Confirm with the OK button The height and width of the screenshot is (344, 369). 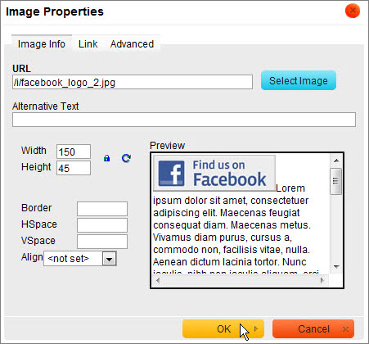click(x=223, y=329)
